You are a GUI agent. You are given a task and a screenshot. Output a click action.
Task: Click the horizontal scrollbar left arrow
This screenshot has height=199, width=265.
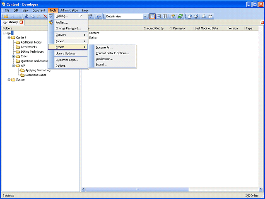(x=83, y=189)
